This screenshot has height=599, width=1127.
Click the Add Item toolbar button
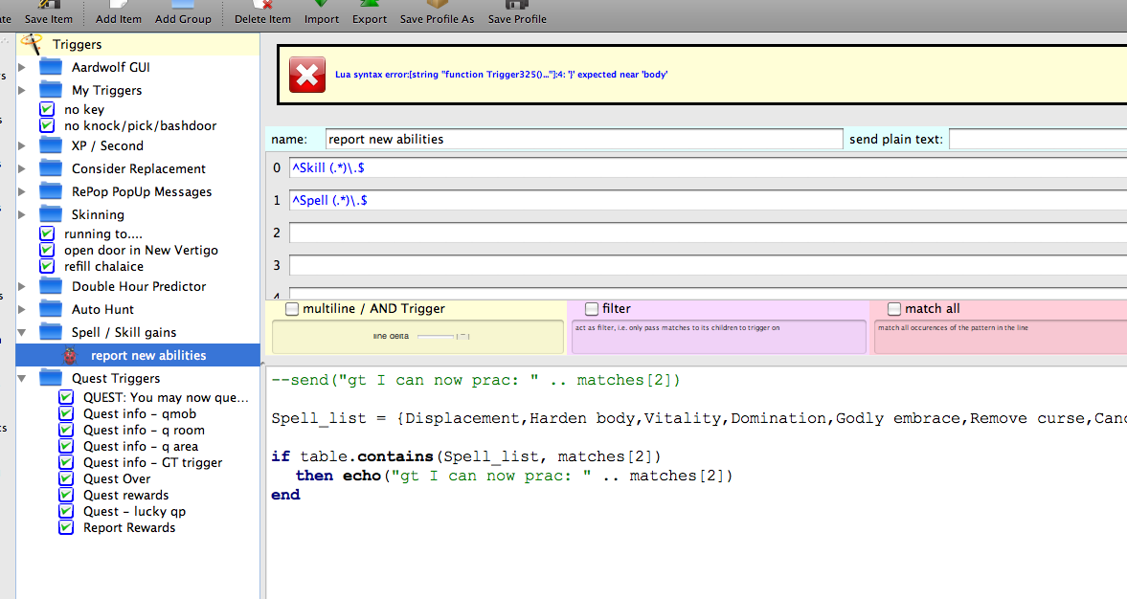pyautogui.click(x=119, y=13)
